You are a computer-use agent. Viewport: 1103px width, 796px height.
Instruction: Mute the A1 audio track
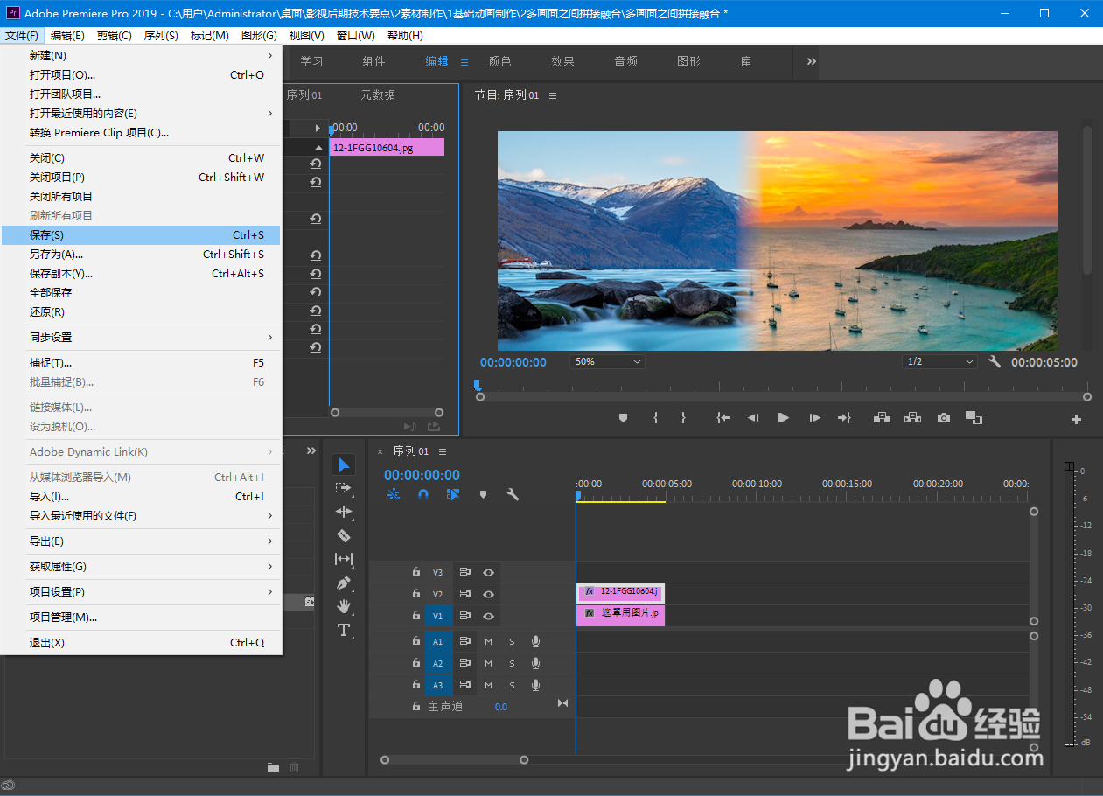(489, 641)
